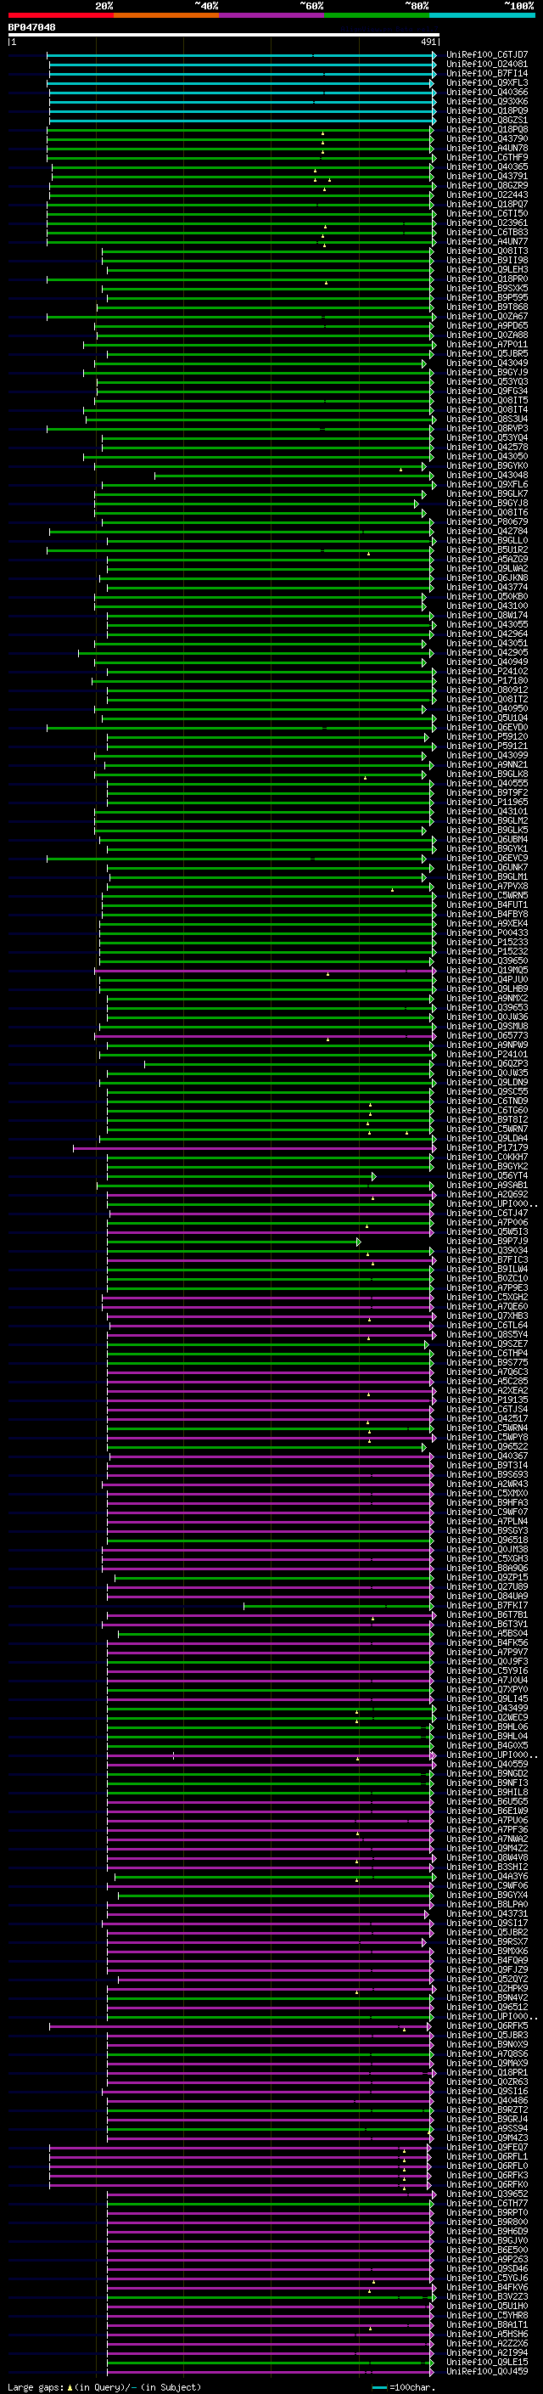Image resolution: width=543 pixels, height=2394 pixels.
Task: Open hit UniRef100_Q8GZS1
Action: coord(486,120)
